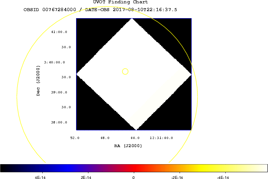Click the "RA (J2000)" axis label

point(128,146)
